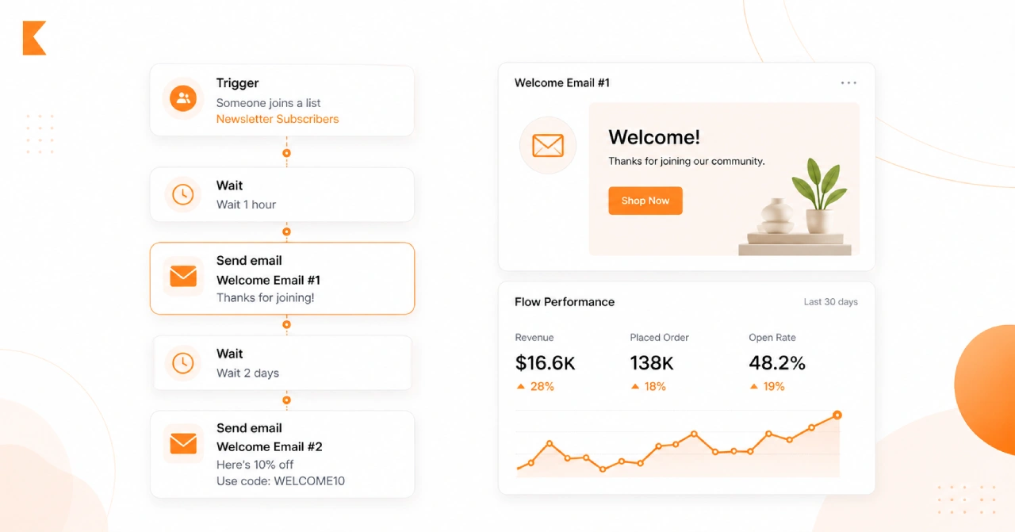Open the Newsletter Subscribers list link
Viewport: 1015px width, 532px height.
[x=278, y=119]
